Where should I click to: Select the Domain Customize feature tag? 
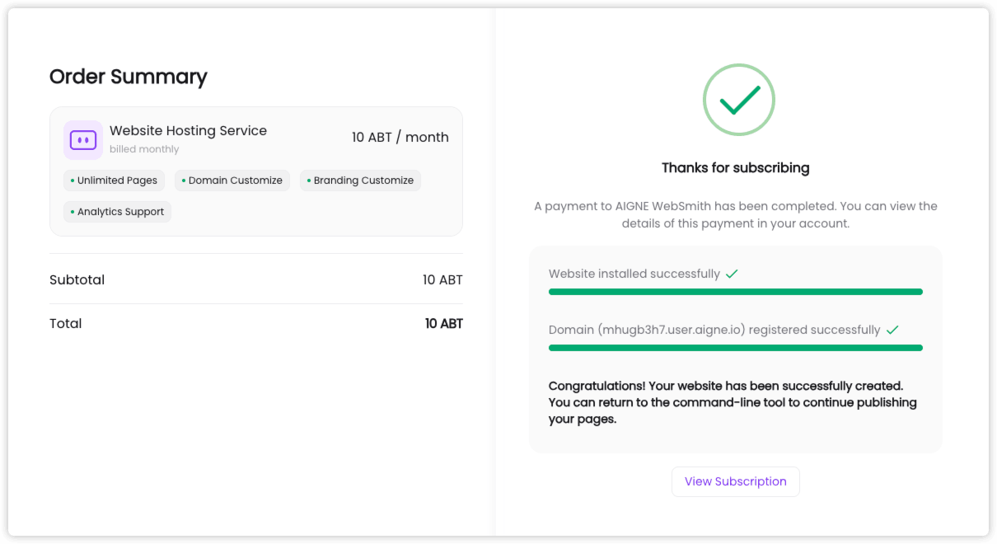coord(232,180)
